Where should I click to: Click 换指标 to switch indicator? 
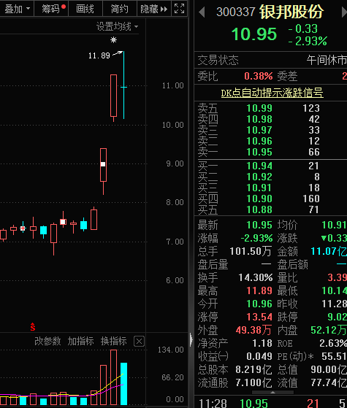click(x=114, y=341)
